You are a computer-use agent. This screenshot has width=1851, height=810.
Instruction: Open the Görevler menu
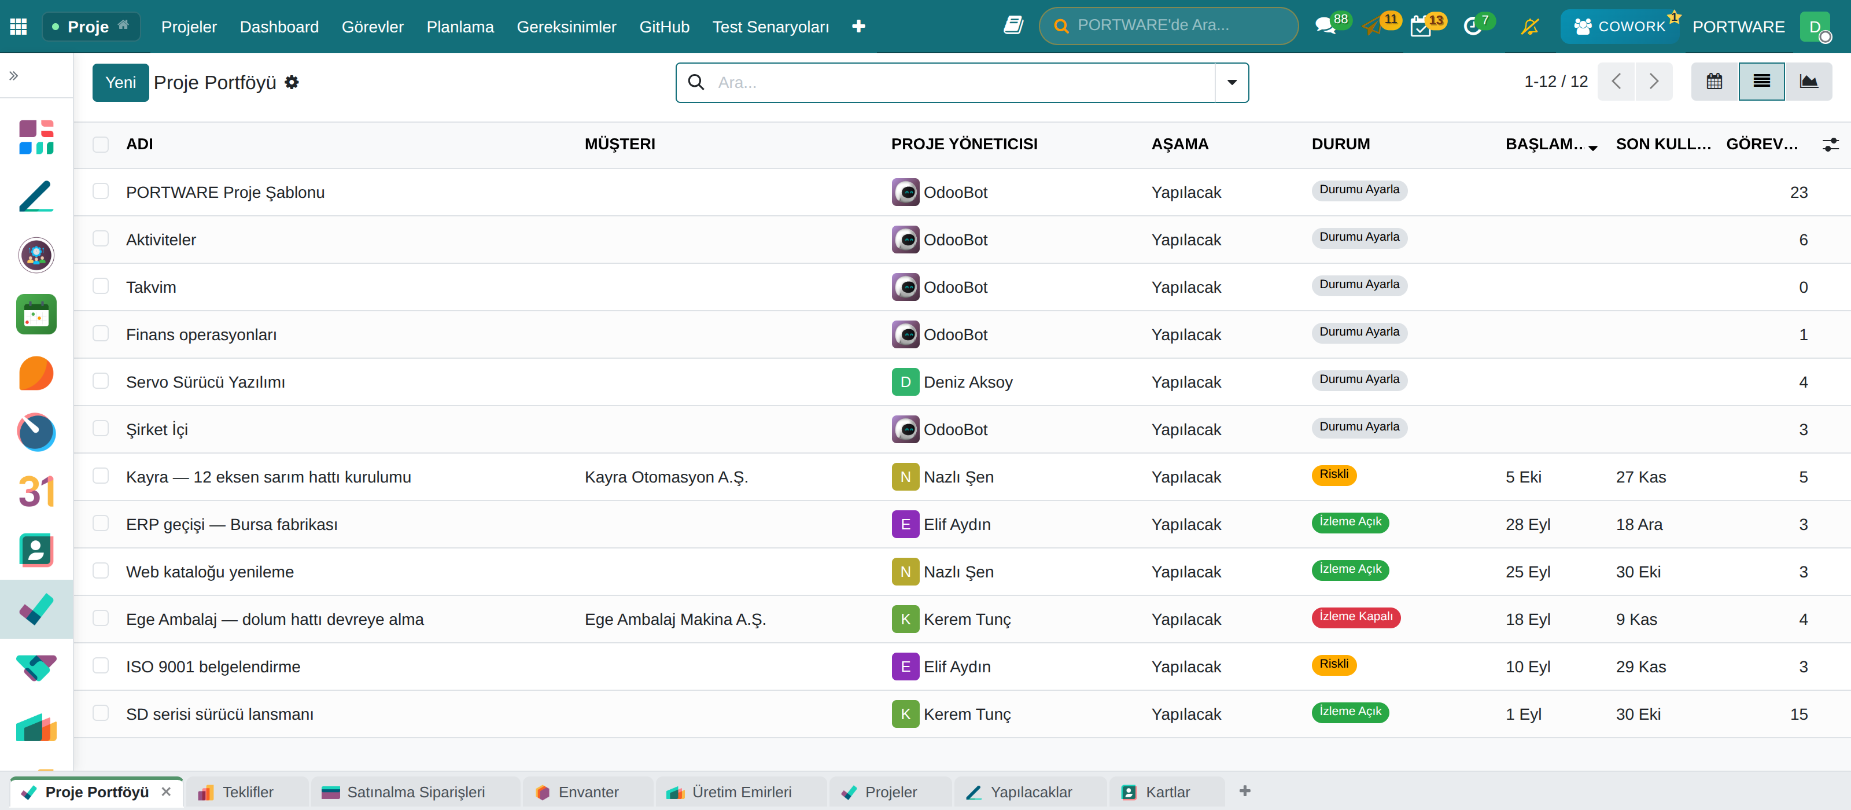(x=372, y=27)
